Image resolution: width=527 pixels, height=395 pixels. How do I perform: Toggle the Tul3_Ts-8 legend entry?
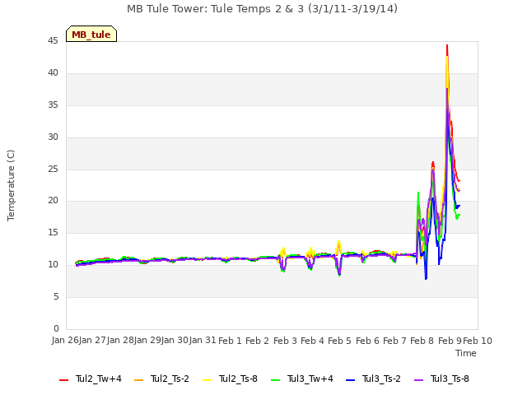[441, 379]
